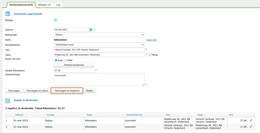Click the Naar address field
The image size is (260, 133).
click(99, 55)
